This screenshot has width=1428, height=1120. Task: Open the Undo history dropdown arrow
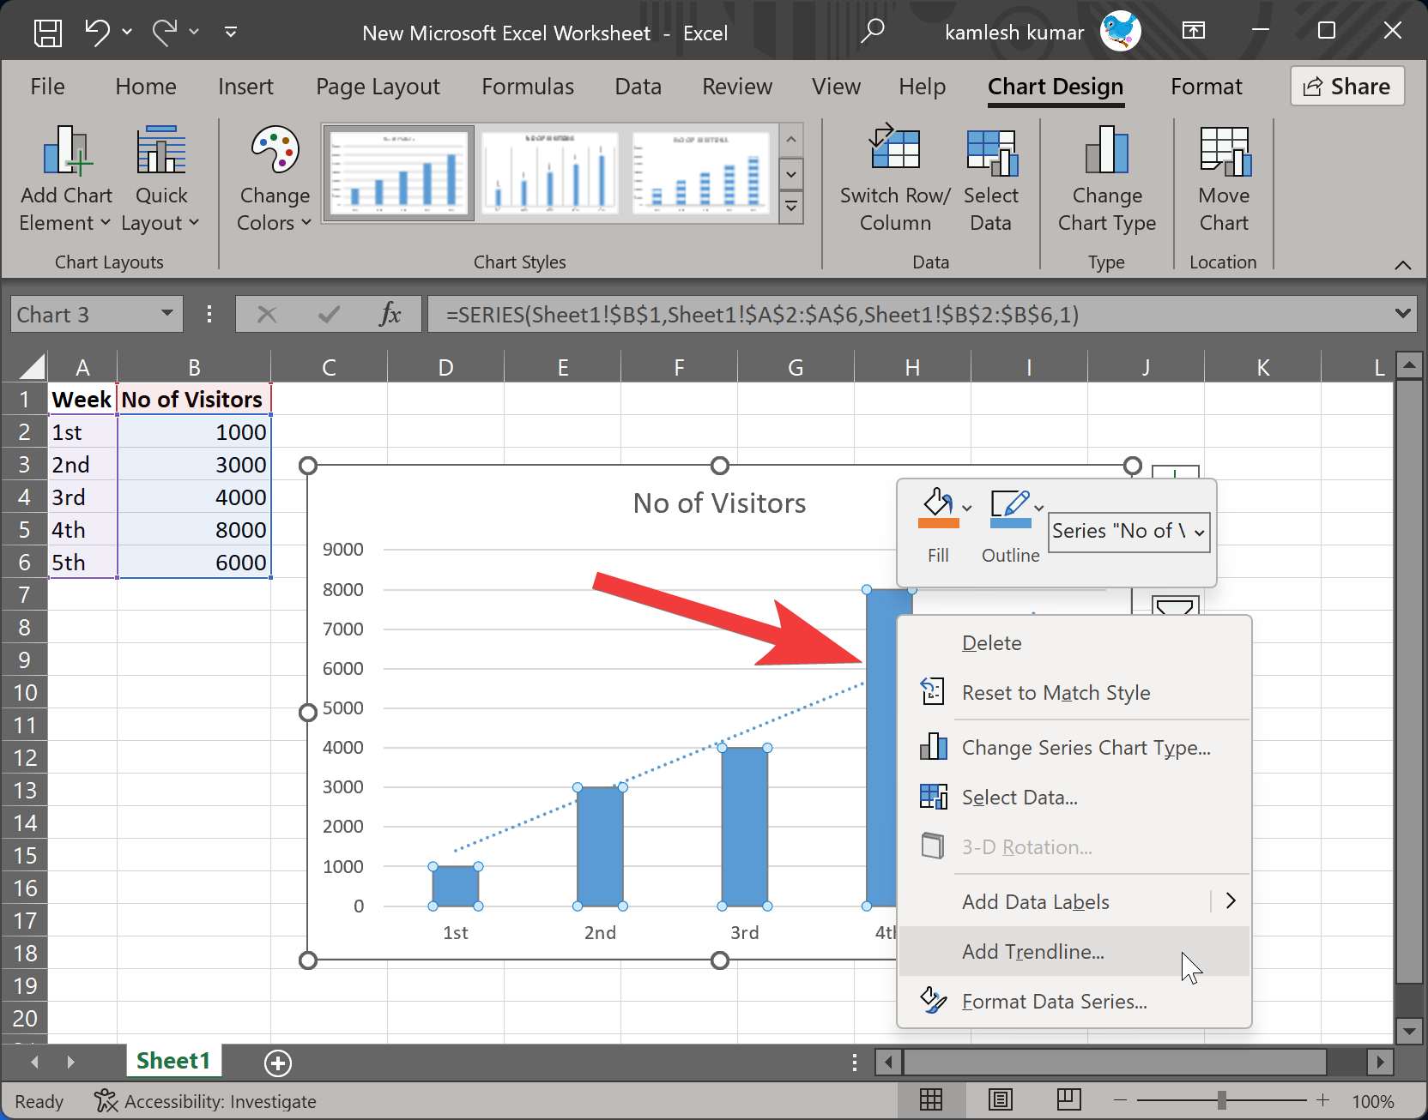point(127,32)
